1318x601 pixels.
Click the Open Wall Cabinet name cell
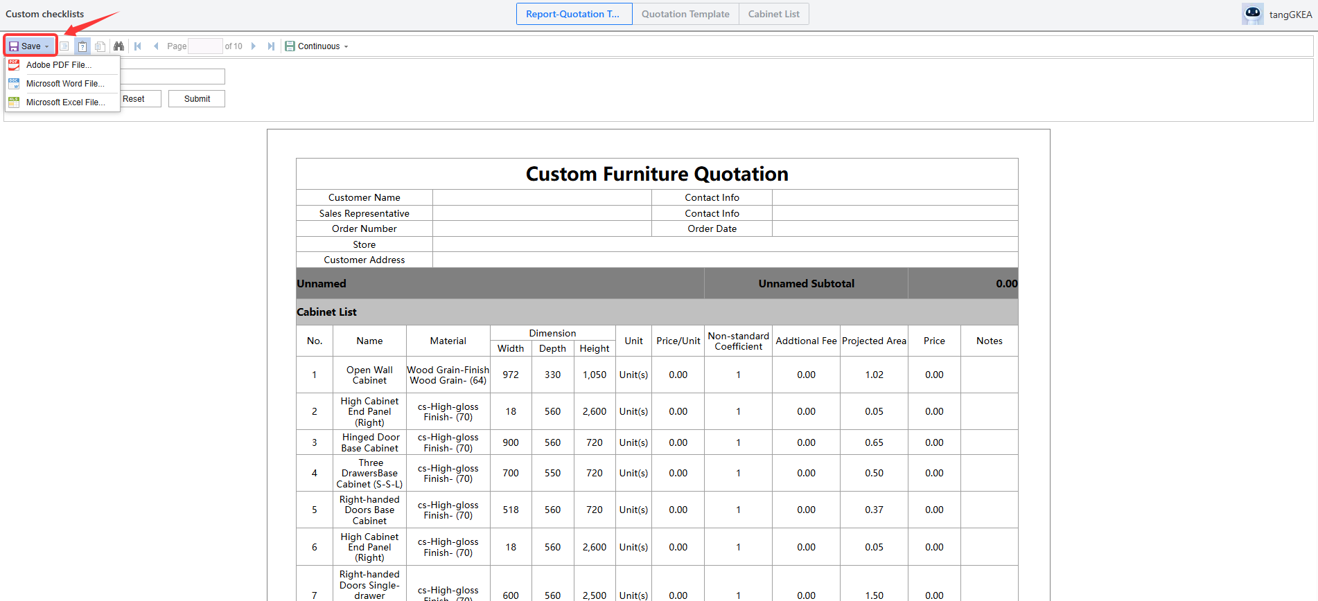pos(369,375)
